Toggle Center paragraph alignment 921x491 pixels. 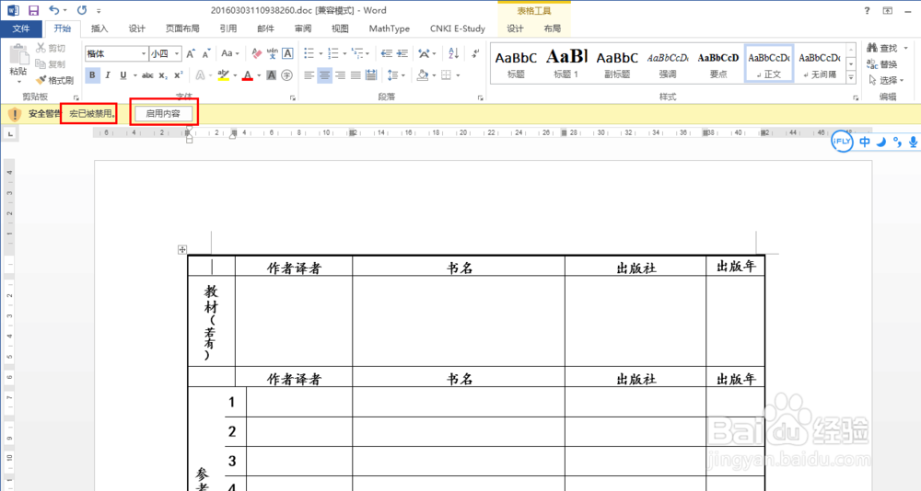(325, 75)
